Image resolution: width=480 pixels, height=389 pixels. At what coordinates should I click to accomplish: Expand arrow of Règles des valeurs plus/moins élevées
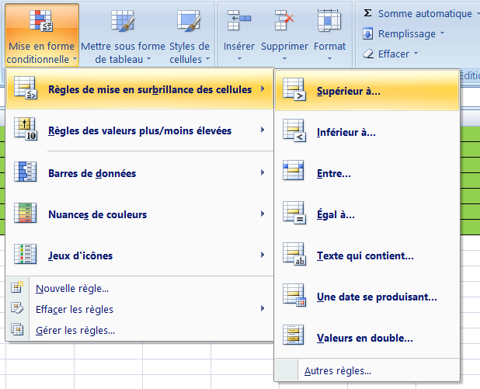click(263, 130)
